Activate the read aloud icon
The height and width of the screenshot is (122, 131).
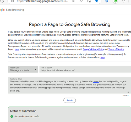point(81,1)
